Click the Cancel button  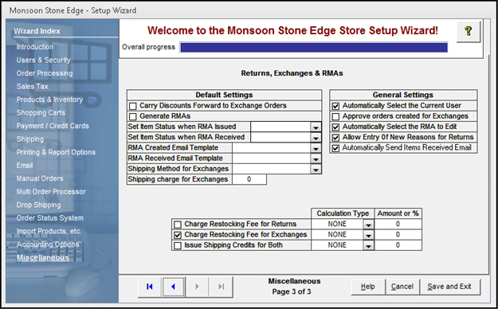[402, 287]
